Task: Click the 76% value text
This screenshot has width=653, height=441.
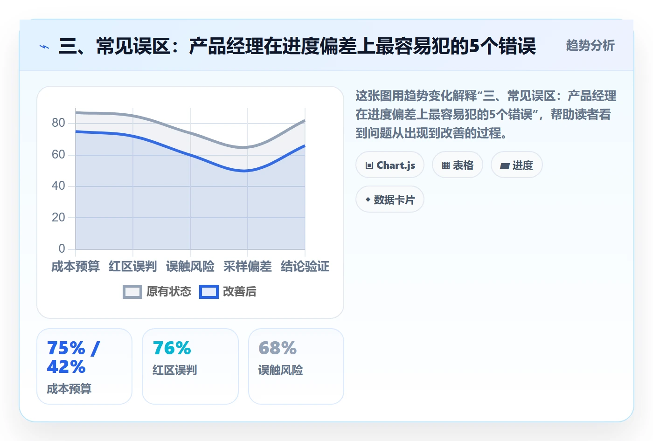Action: pos(172,348)
